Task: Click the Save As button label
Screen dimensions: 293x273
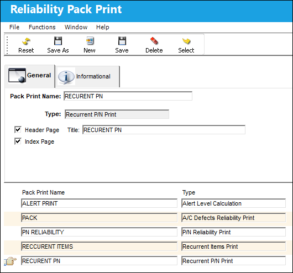Action: pos(58,50)
